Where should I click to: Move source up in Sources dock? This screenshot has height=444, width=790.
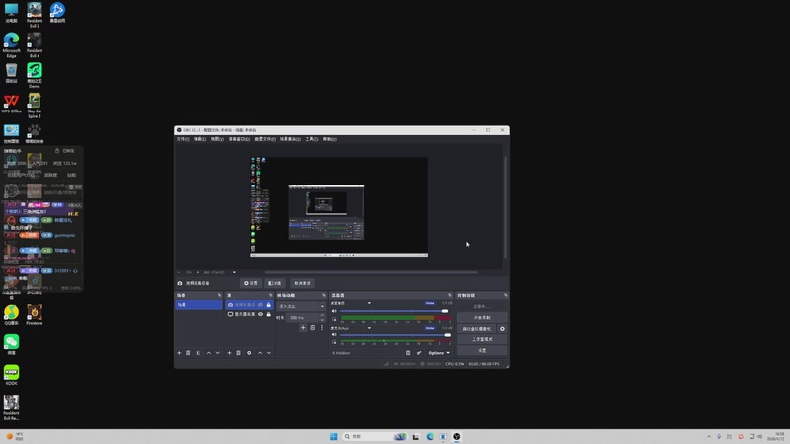click(260, 353)
